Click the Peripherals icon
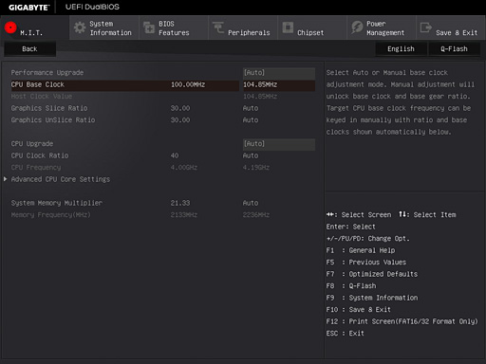This screenshot has height=364, width=486. (x=218, y=27)
